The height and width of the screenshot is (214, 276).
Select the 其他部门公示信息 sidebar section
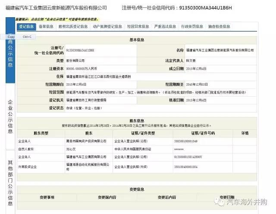tap(10, 183)
